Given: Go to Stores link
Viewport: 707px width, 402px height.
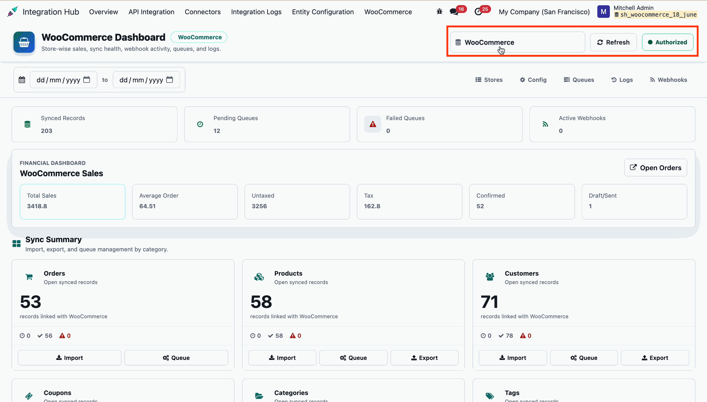Looking at the screenshot, I should pos(489,80).
